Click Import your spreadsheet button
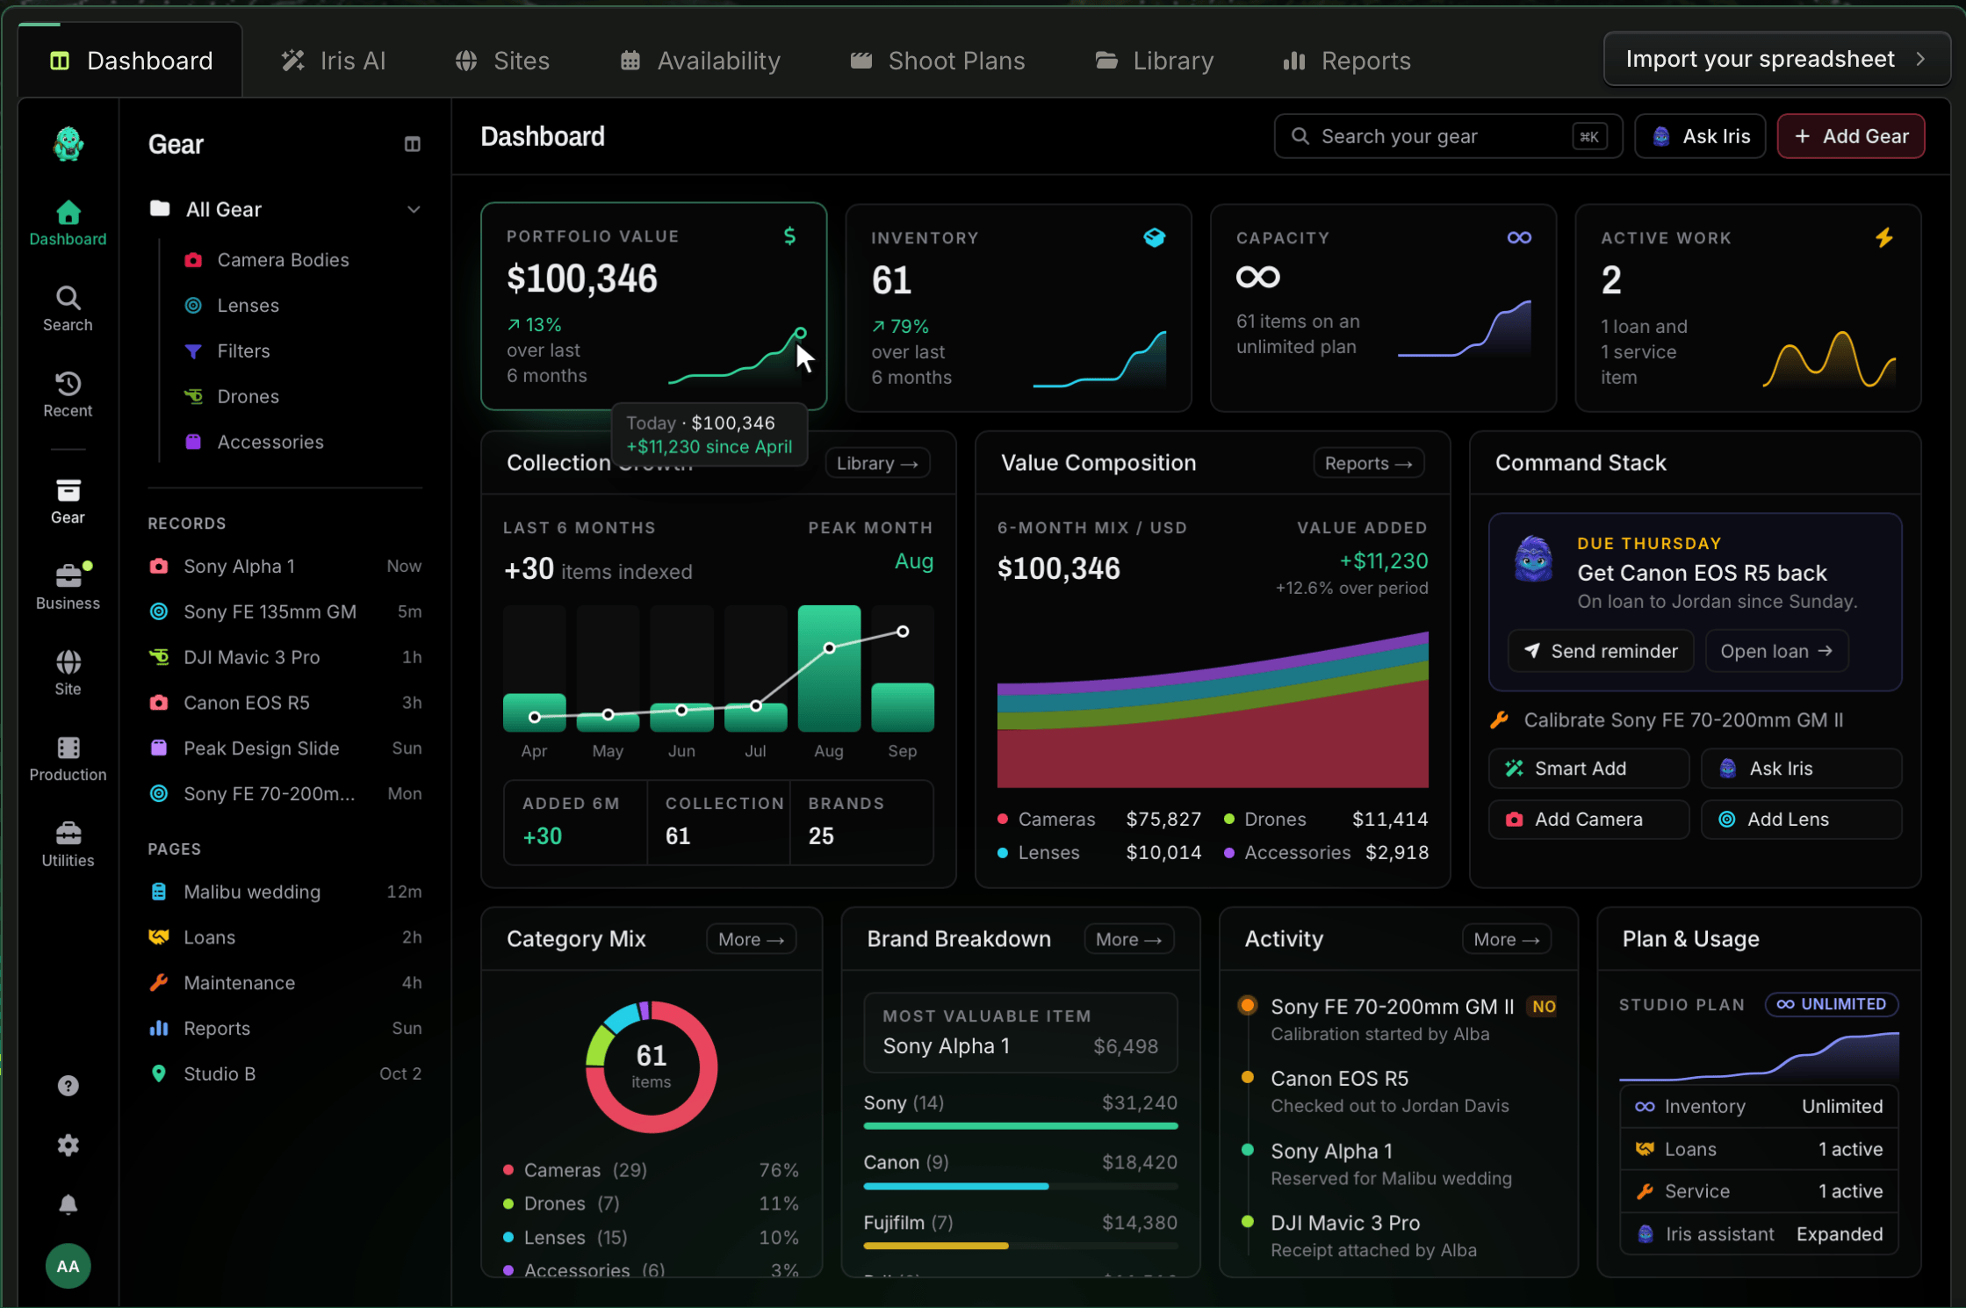Viewport: 1966px width, 1308px height. click(x=1776, y=59)
